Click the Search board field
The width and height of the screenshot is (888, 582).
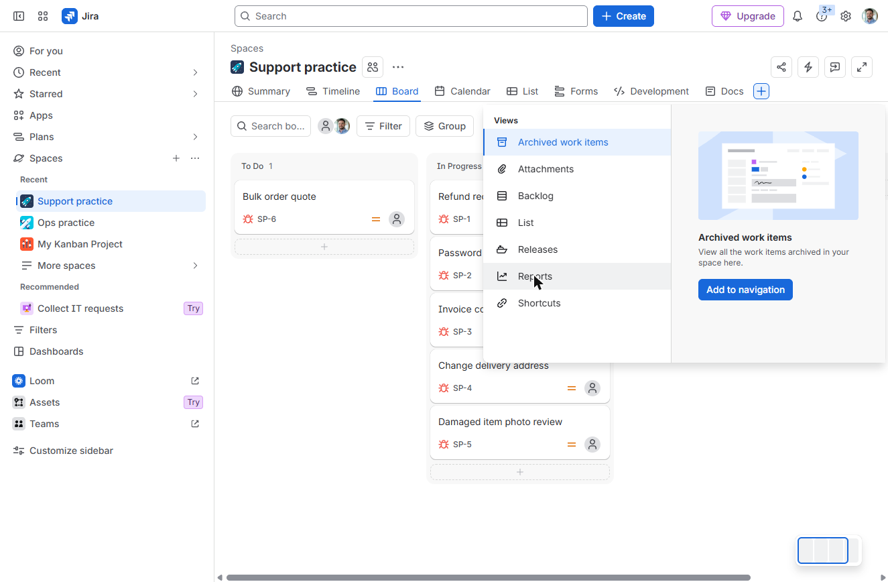pyautogui.click(x=271, y=126)
